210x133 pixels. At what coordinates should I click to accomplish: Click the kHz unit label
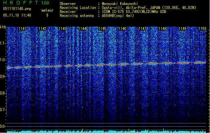click(x=3, y=27)
